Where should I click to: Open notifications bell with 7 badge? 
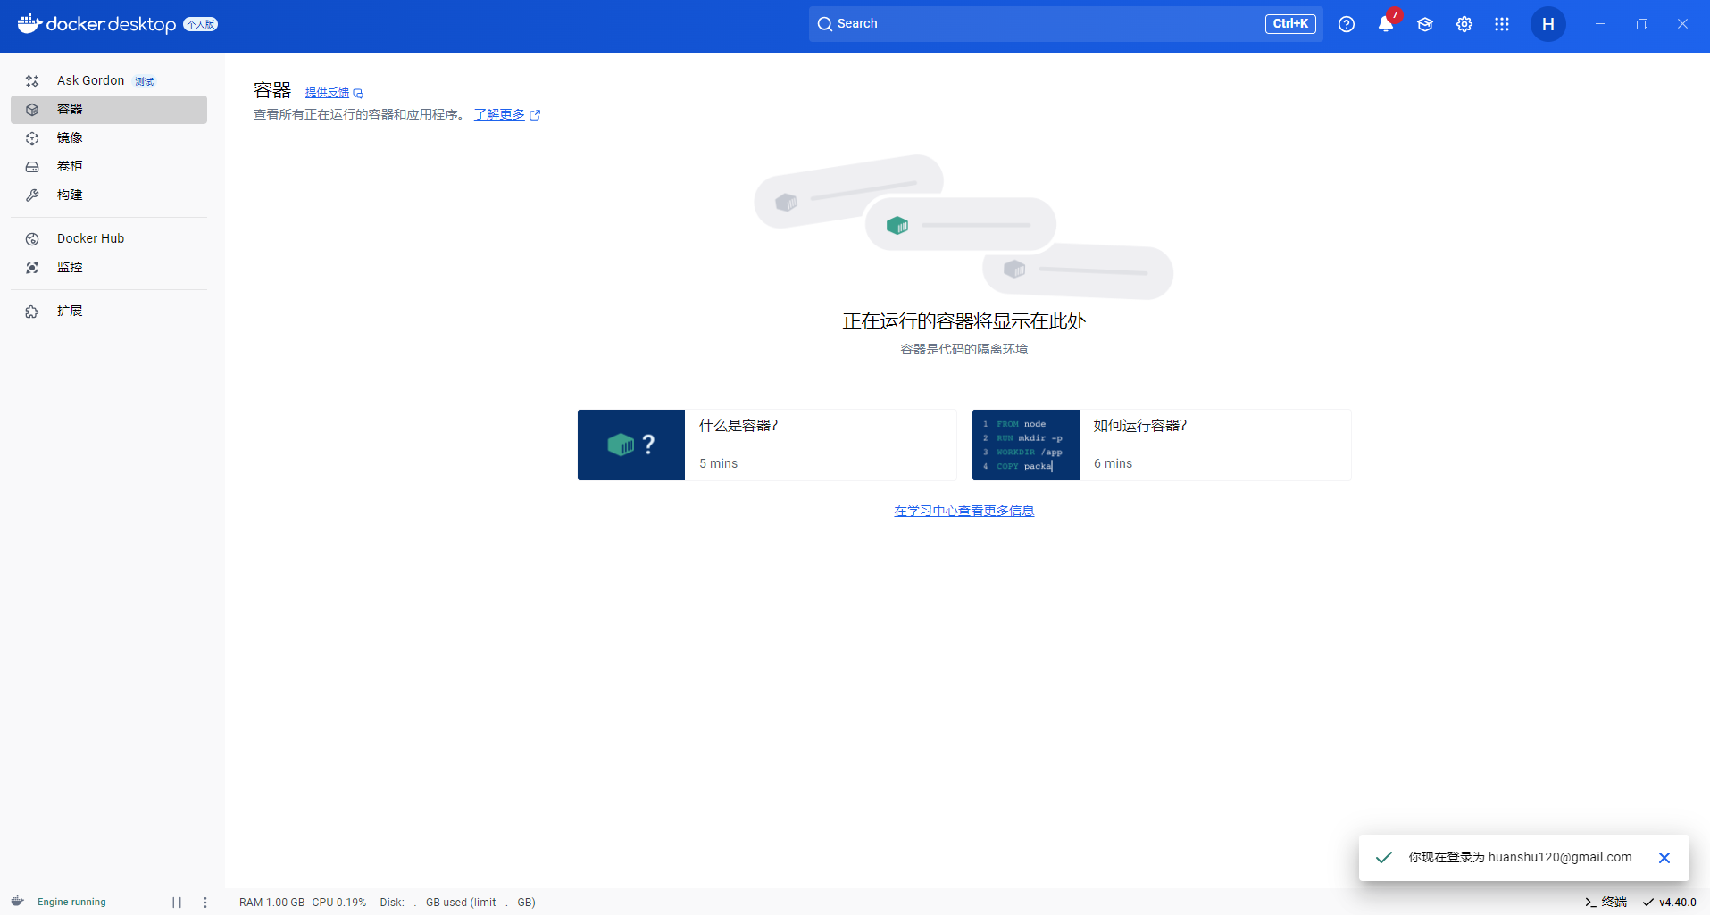pos(1386,24)
